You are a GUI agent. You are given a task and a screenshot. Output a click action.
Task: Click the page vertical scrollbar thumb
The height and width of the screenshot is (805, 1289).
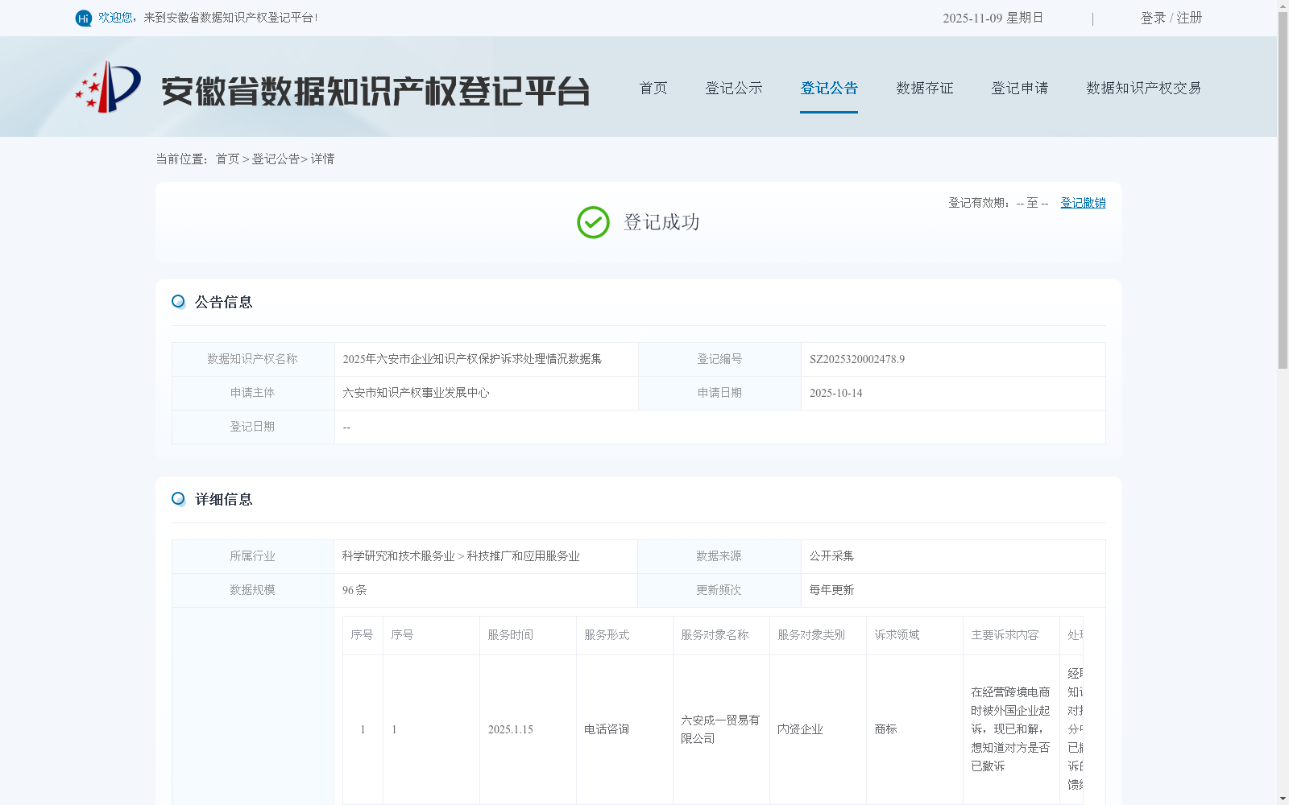[1283, 190]
